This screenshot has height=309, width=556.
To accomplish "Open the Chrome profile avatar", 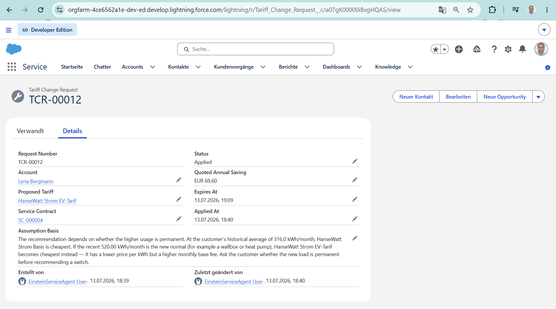I will point(531,10).
